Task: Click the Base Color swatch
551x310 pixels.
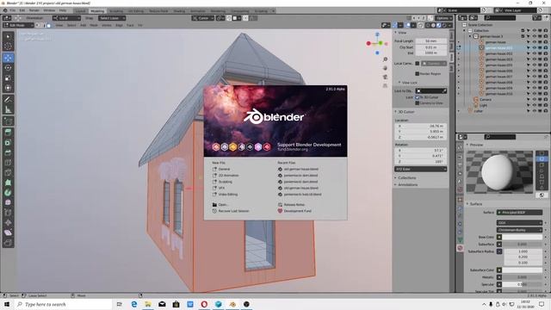Action: click(x=523, y=238)
